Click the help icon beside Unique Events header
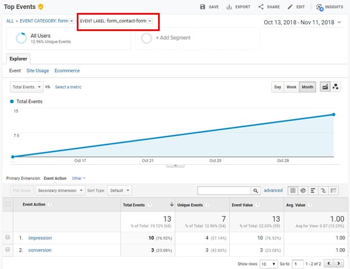 [207, 205]
